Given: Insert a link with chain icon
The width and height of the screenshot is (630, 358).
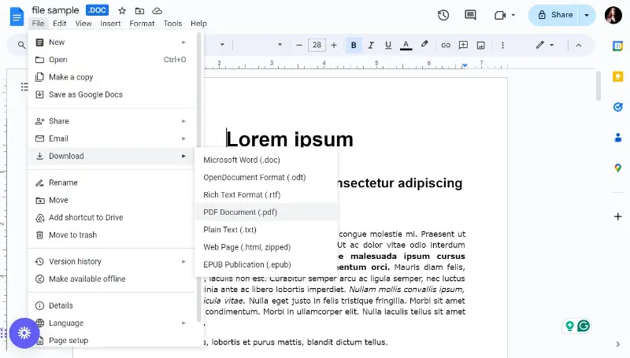Looking at the screenshot, I should point(446,45).
